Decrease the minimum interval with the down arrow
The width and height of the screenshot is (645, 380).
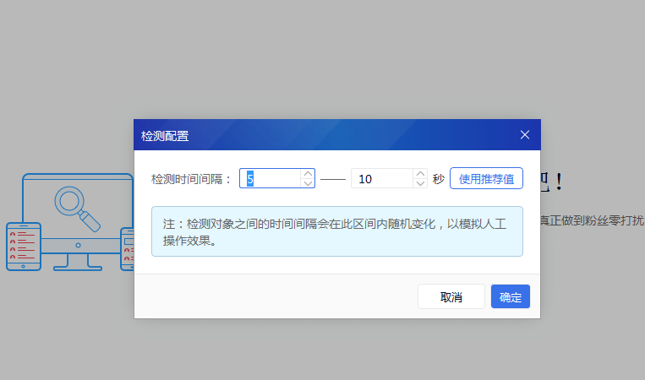point(308,183)
